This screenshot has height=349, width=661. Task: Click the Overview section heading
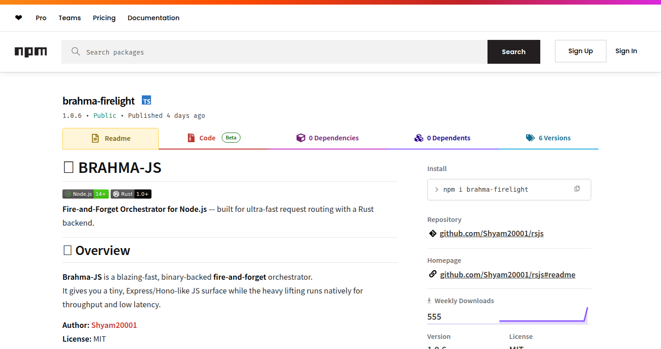[96, 250]
